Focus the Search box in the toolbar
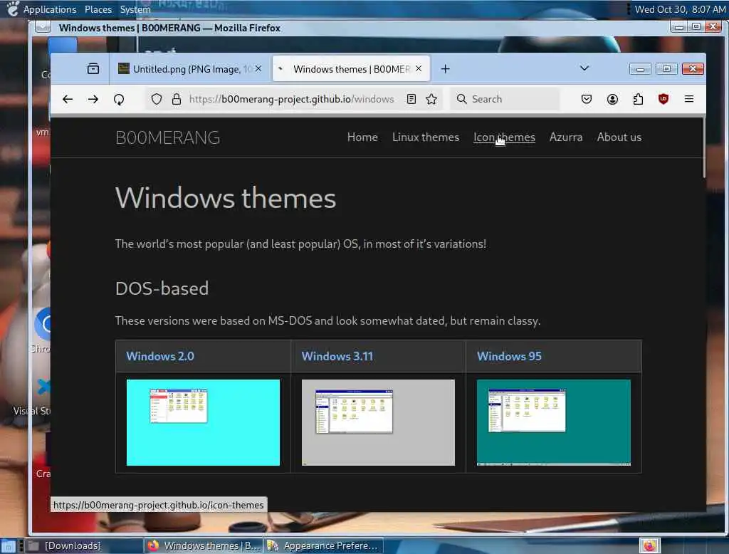 tap(505, 99)
